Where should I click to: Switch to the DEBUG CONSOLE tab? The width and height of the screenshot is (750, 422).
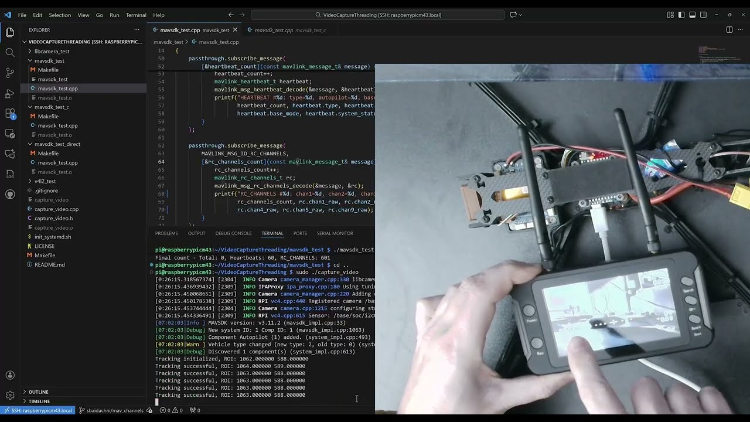(233, 233)
